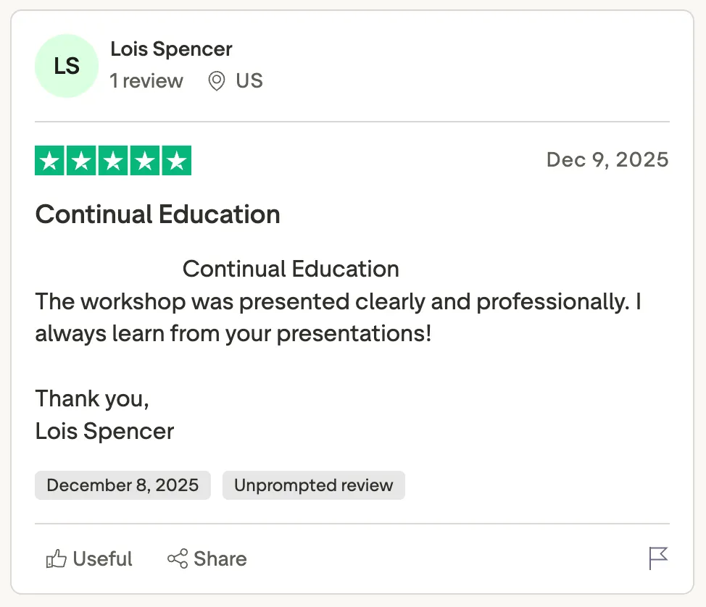Click the fifth green rating star
This screenshot has height=607, width=706.
pyautogui.click(x=176, y=161)
